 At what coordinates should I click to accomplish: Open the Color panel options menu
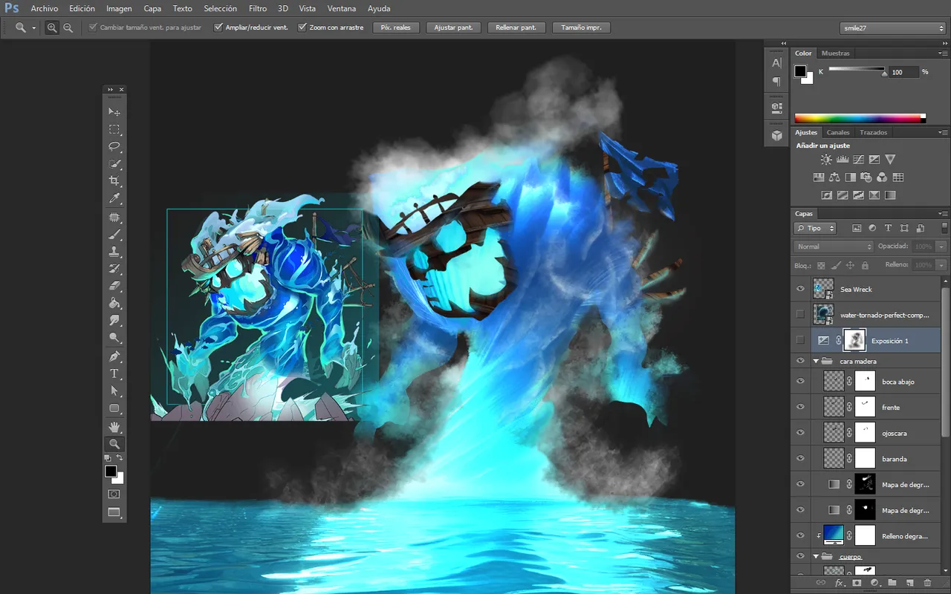pyautogui.click(x=943, y=53)
